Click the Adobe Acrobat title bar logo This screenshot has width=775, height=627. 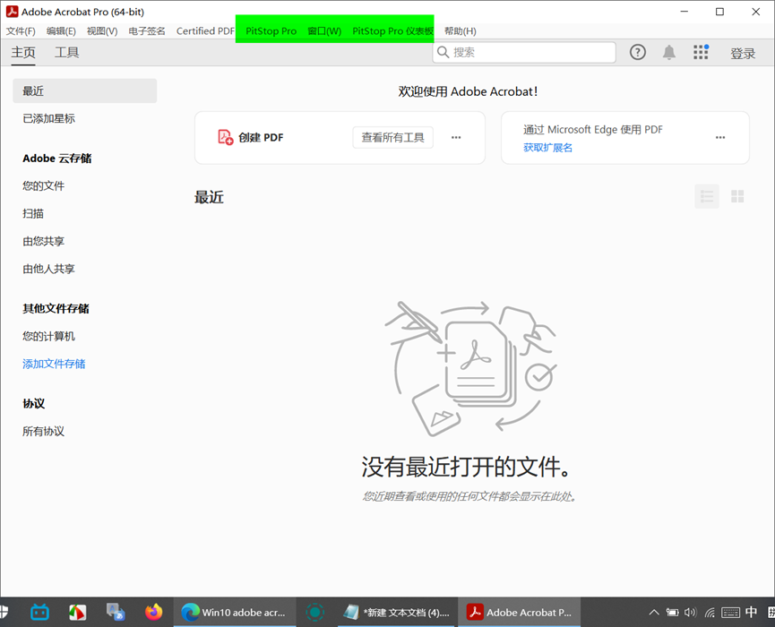pyautogui.click(x=12, y=12)
